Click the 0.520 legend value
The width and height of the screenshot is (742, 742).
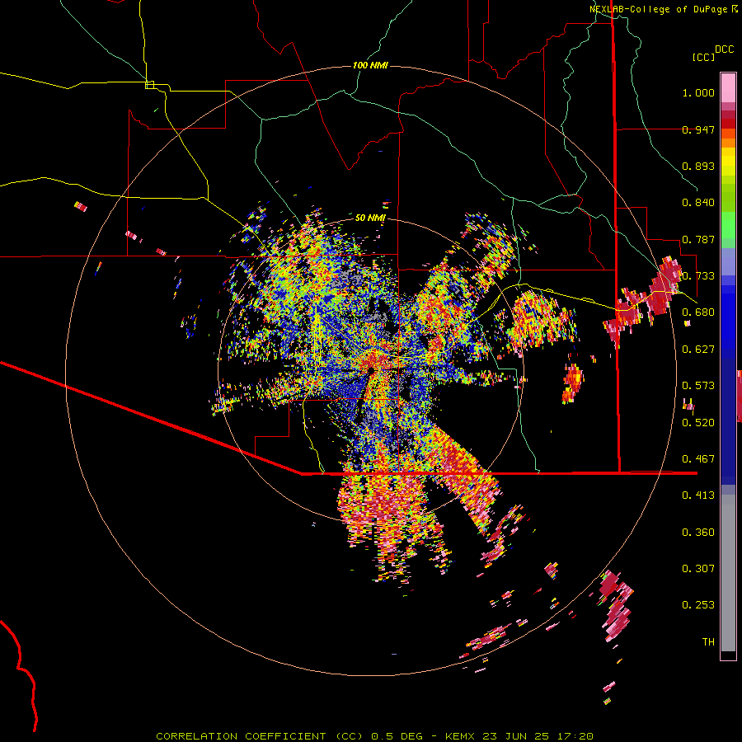click(698, 423)
